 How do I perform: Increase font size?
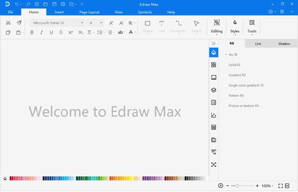[x=111, y=23]
